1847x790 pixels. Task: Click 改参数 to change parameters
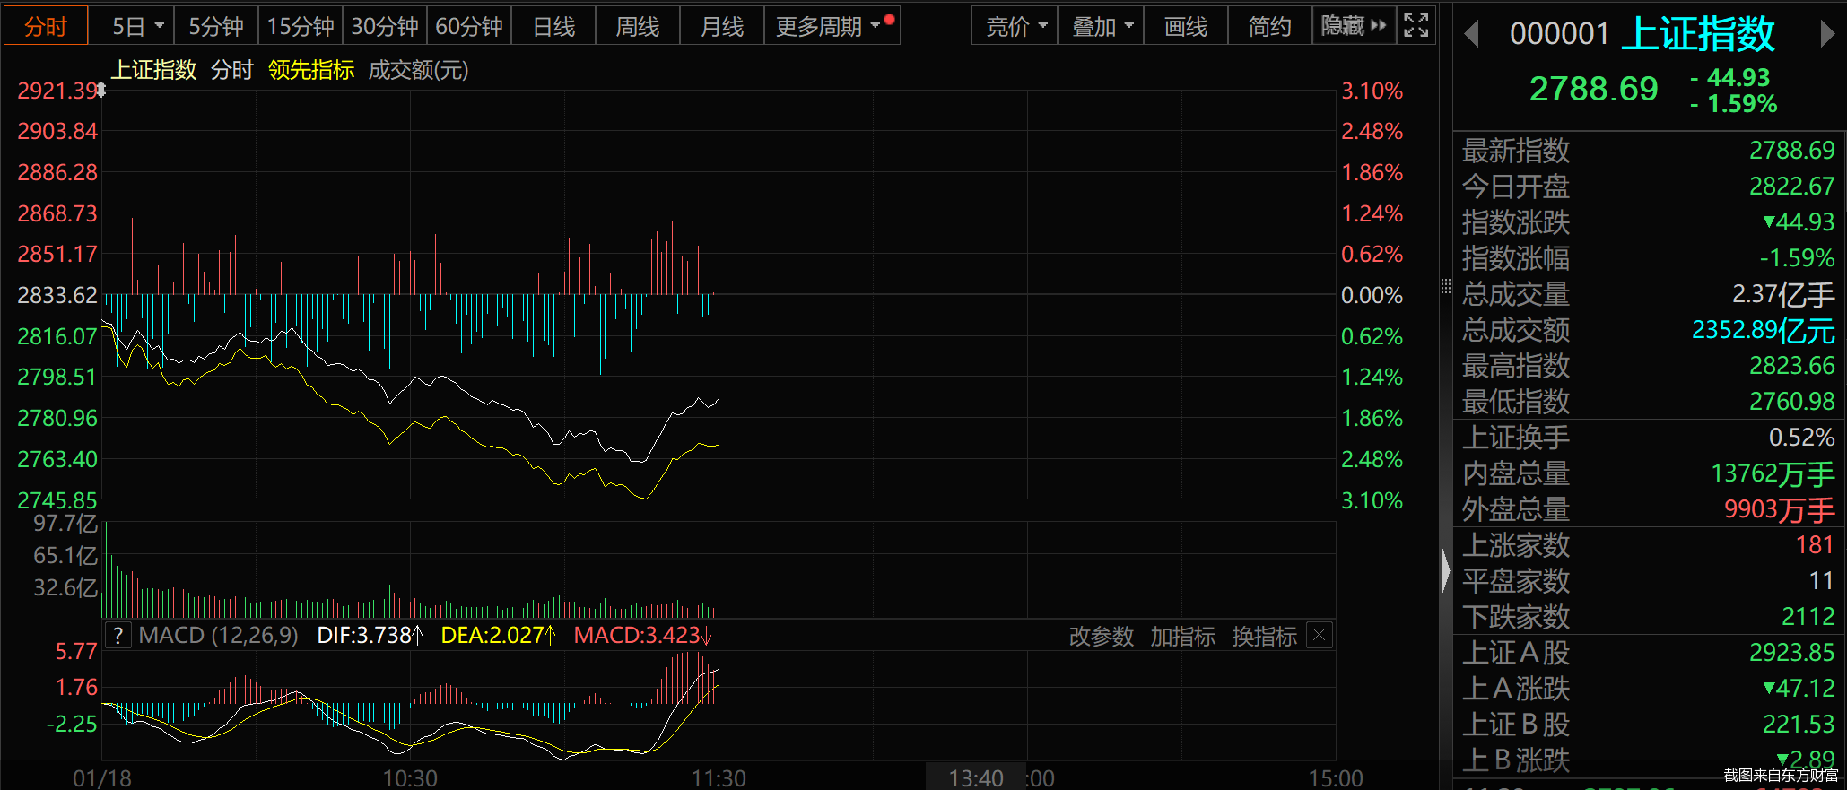1102,636
